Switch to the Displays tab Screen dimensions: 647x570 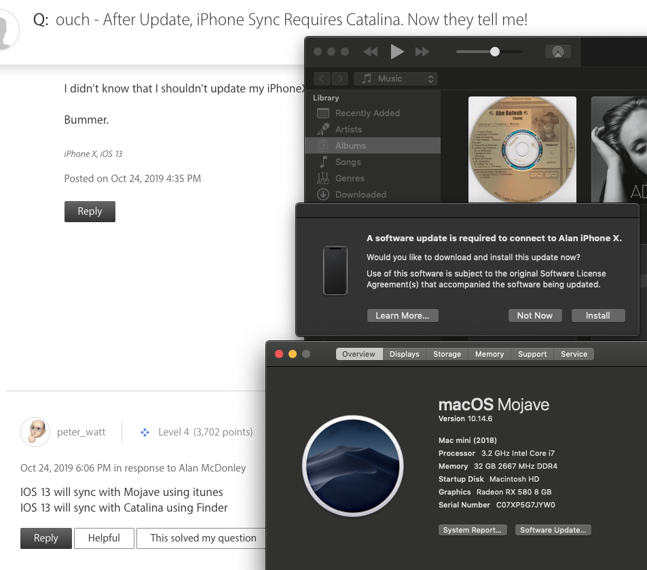click(x=405, y=354)
